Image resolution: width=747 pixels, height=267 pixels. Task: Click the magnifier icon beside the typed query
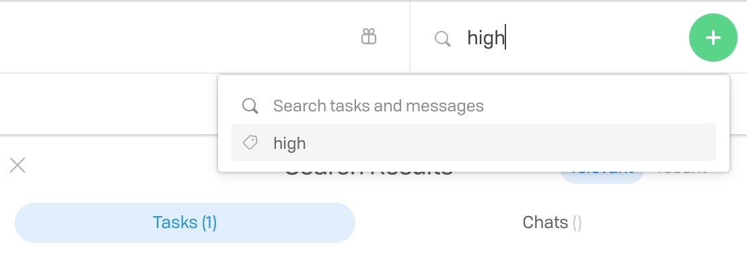click(443, 38)
